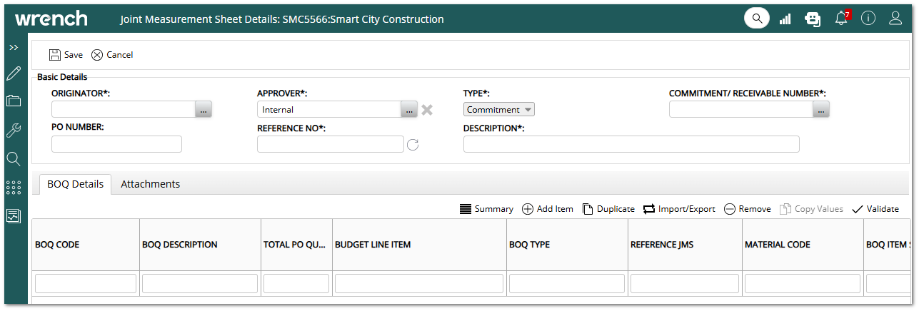919x311 pixels.
Task: Open the folder sidebar icon
Action: (x=14, y=101)
